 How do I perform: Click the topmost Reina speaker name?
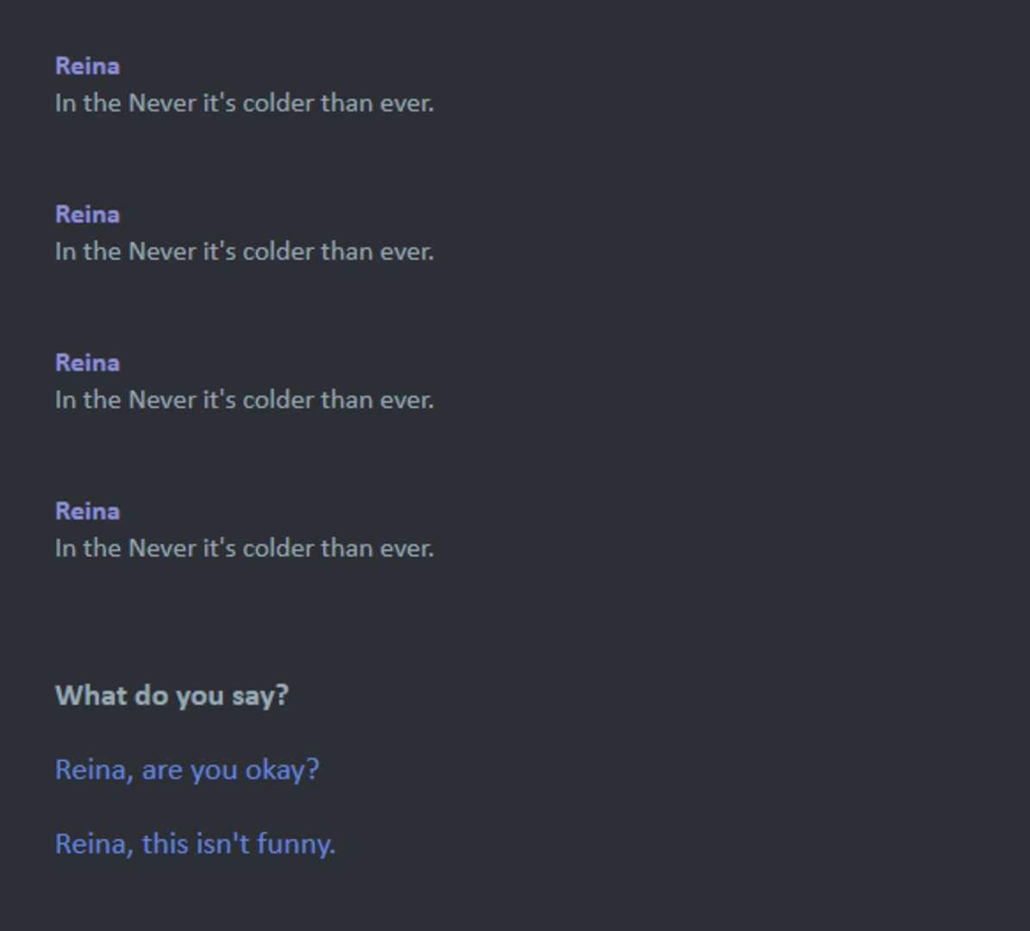pyautogui.click(x=87, y=66)
